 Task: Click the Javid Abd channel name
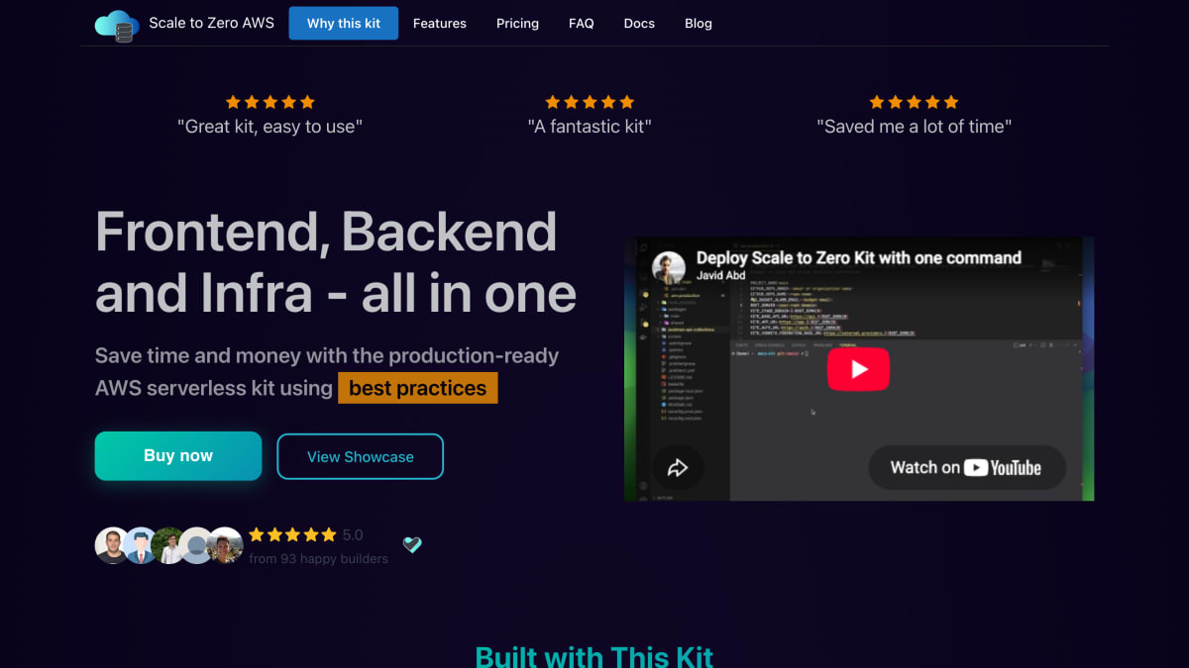pos(720,276)
